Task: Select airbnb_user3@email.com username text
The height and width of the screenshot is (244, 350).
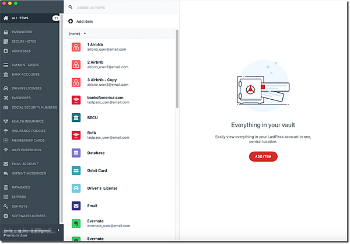Action: 107,85
